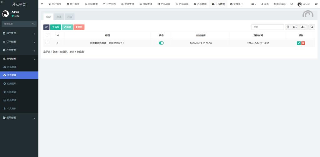
Task: Collapse 常规管理 sidebar menu
Action: pyautogui.click(x=19, y=59)
